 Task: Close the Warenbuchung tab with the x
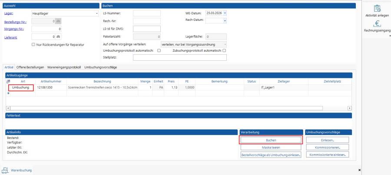click(x=359, y=170)
